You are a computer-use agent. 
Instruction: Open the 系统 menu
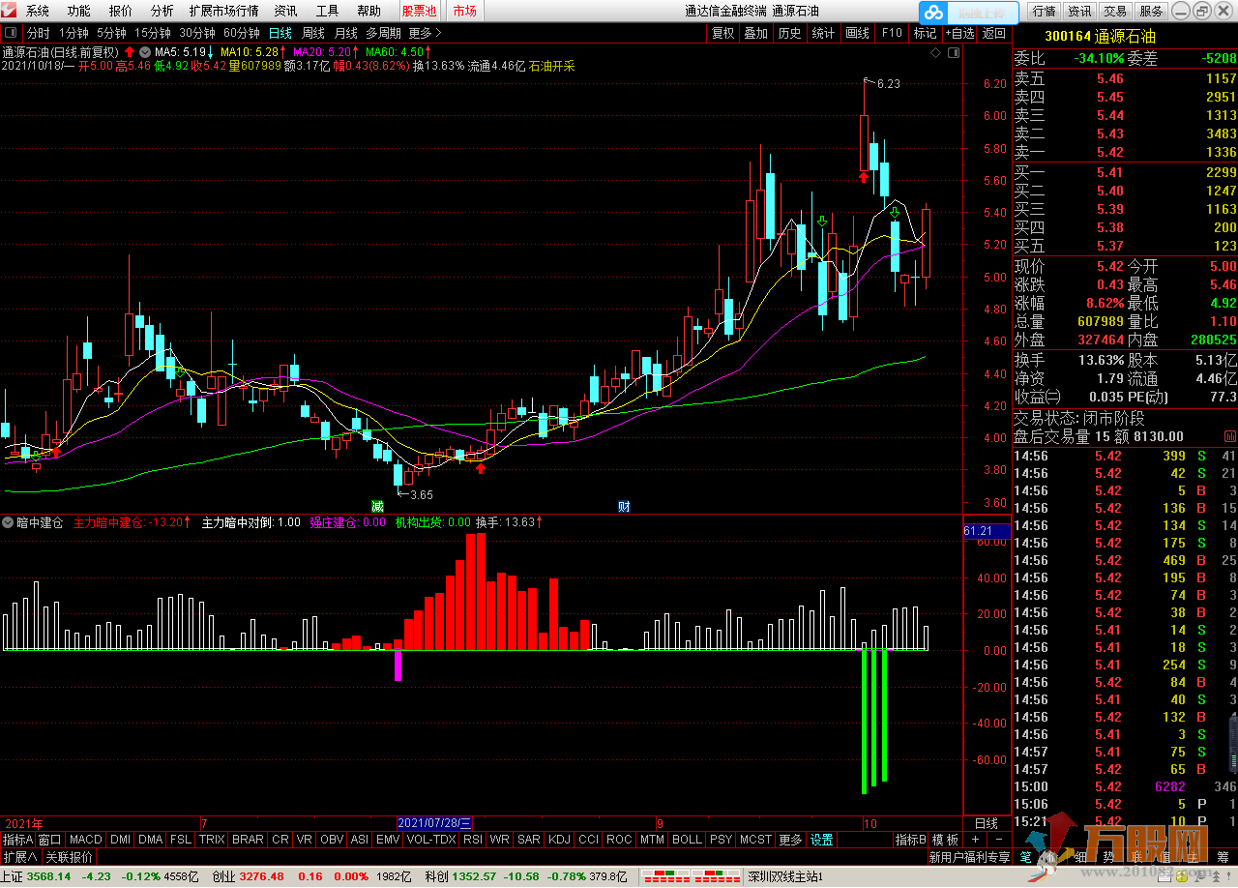click(x=38, y=11)
